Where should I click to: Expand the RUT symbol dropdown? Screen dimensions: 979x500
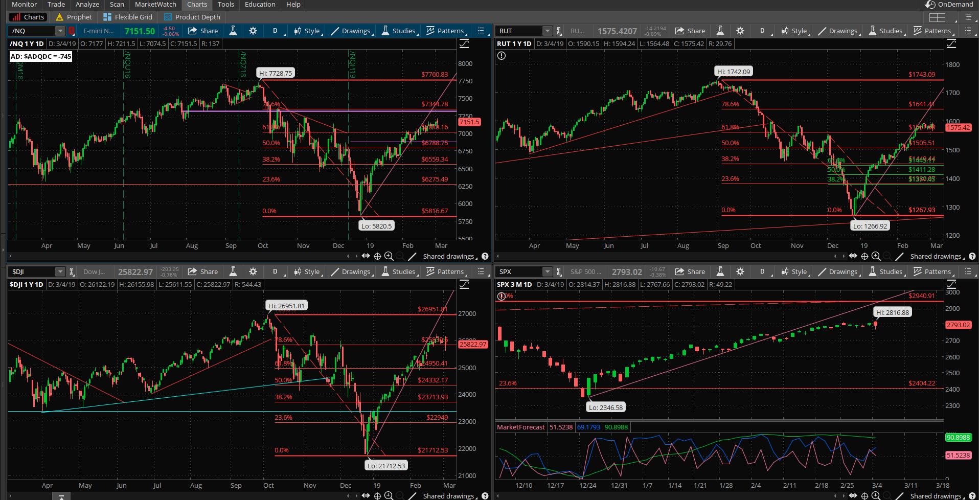tap(548, 31)
